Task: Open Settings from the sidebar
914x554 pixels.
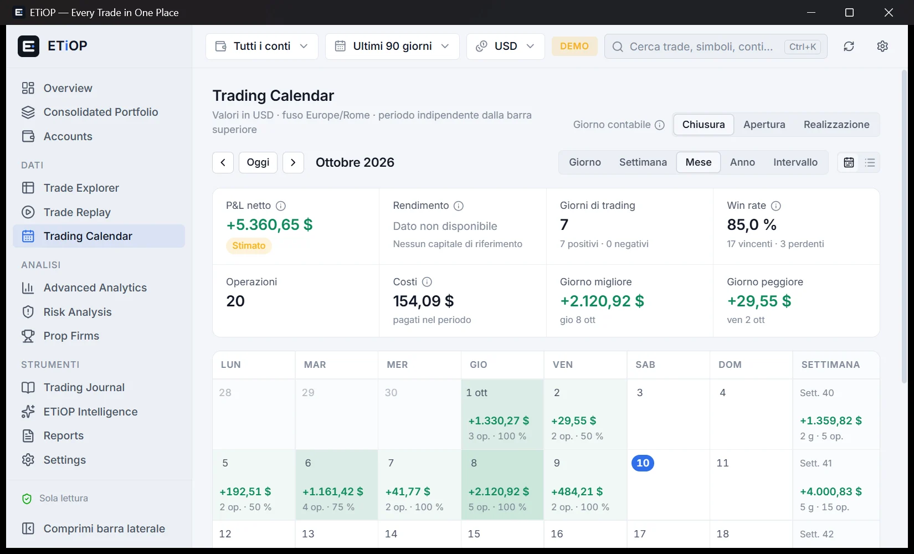Action: click(x=99, y=460)
